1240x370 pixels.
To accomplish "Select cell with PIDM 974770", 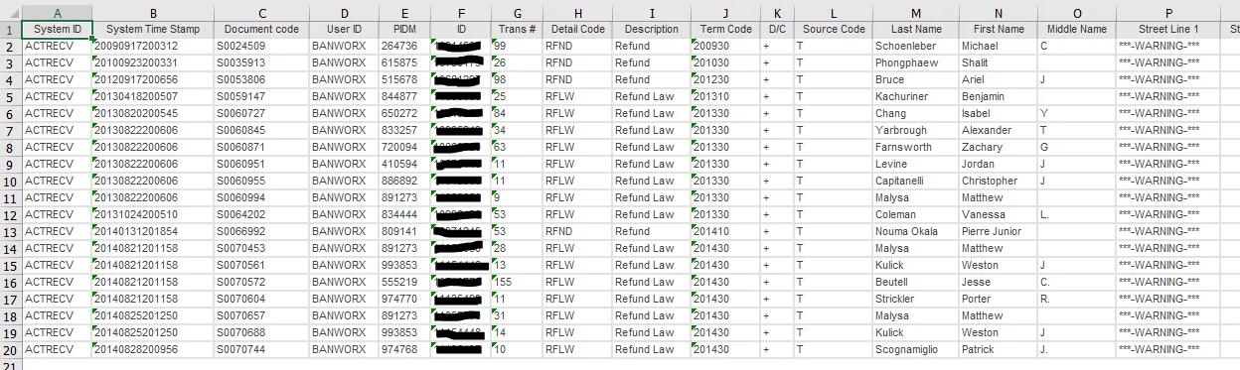I will coord(404,299).
